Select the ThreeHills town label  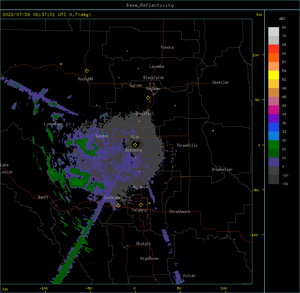[187, 145]
